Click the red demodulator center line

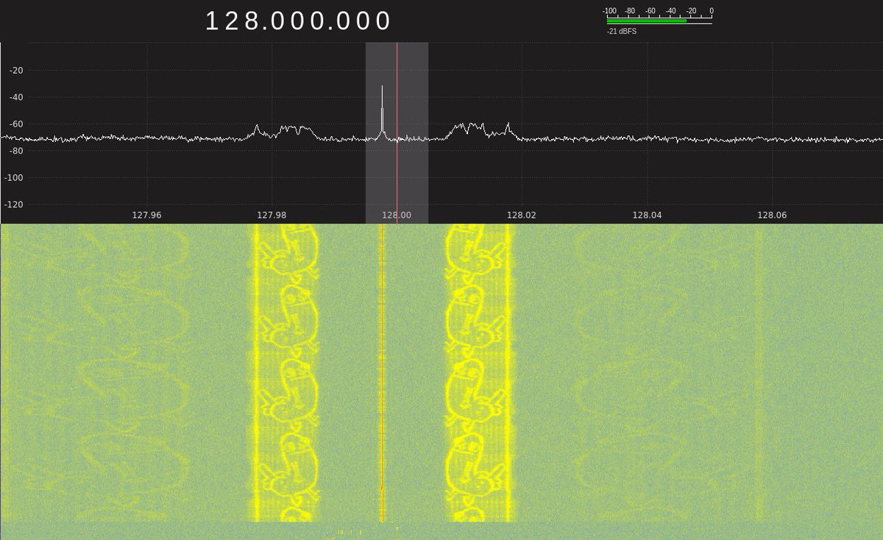397,132
